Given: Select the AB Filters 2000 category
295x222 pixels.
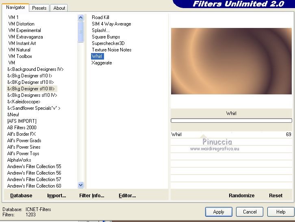Looking at the screenshot, I should 22,128.
